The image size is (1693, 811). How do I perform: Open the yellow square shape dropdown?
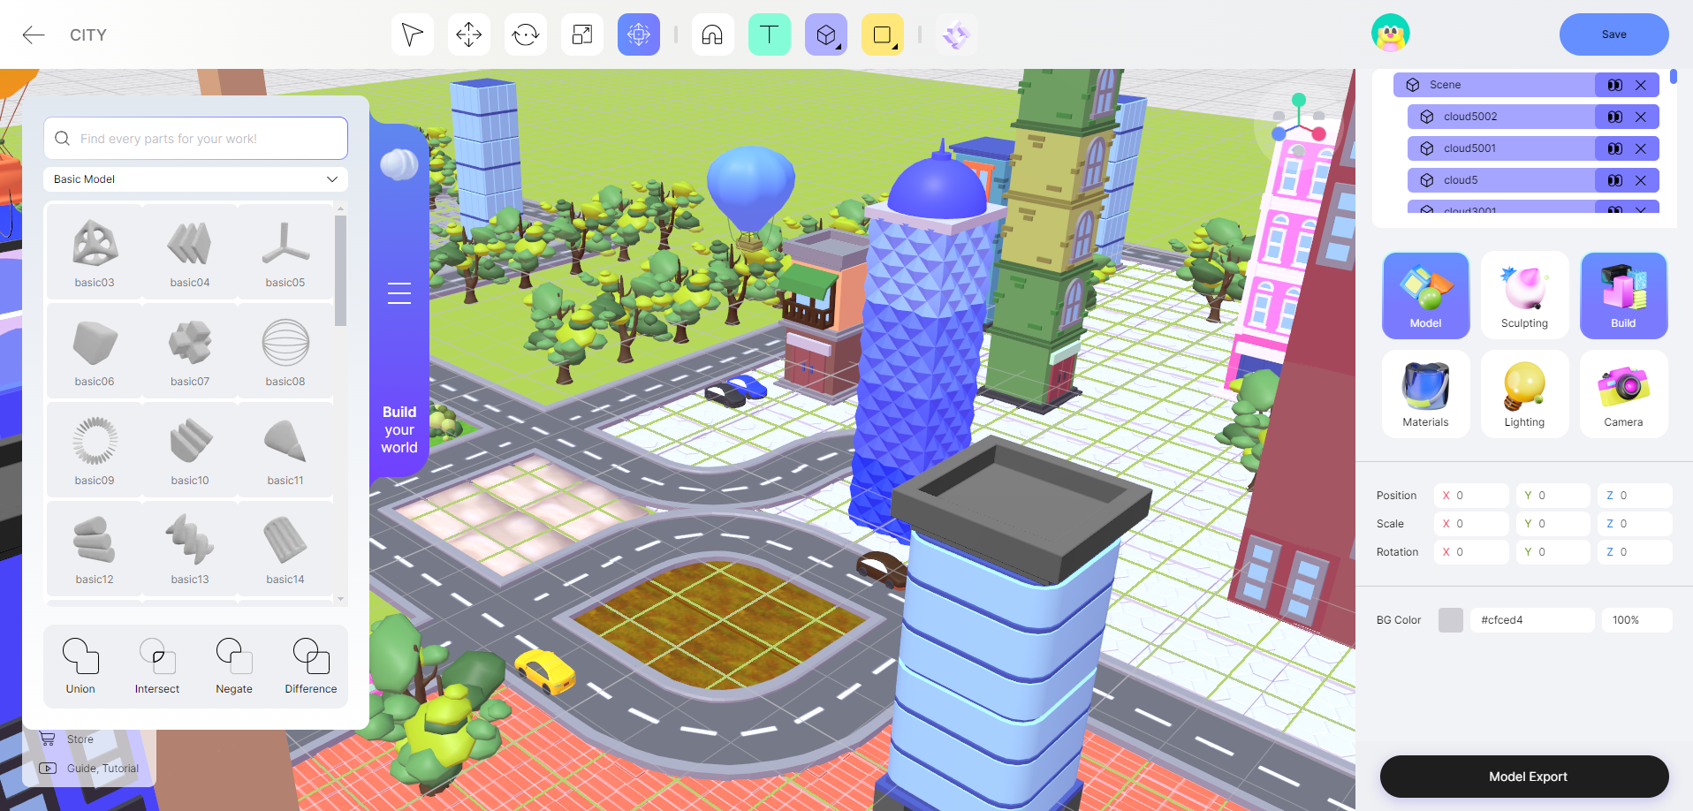[x=882, y=35]
